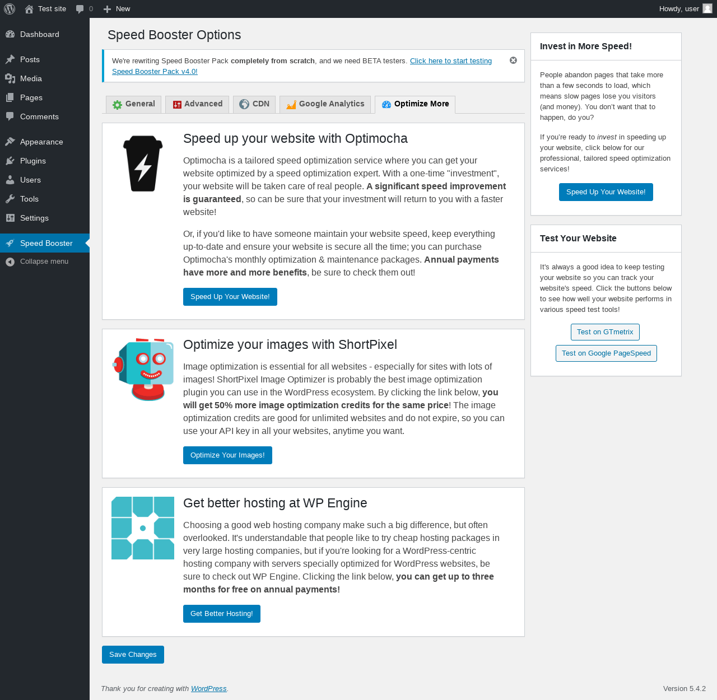717x700 pixels.
Task: Click the Appearance paintbrush icon
Action: [x=10, y=142]
